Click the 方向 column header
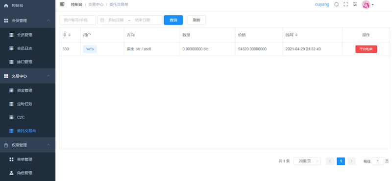This screenshot has height=181, width=392. 130,35
